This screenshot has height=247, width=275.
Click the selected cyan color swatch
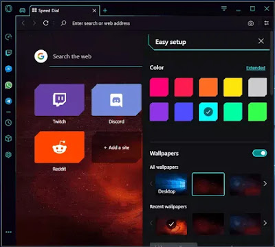click(x=208, y=112)
